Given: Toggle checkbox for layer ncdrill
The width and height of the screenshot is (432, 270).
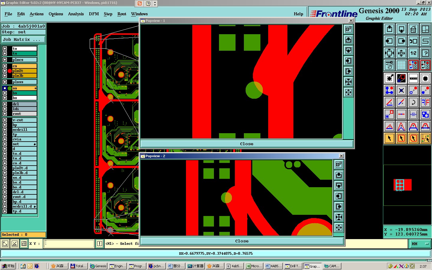Looking at the screenshot, I should 5,130.
